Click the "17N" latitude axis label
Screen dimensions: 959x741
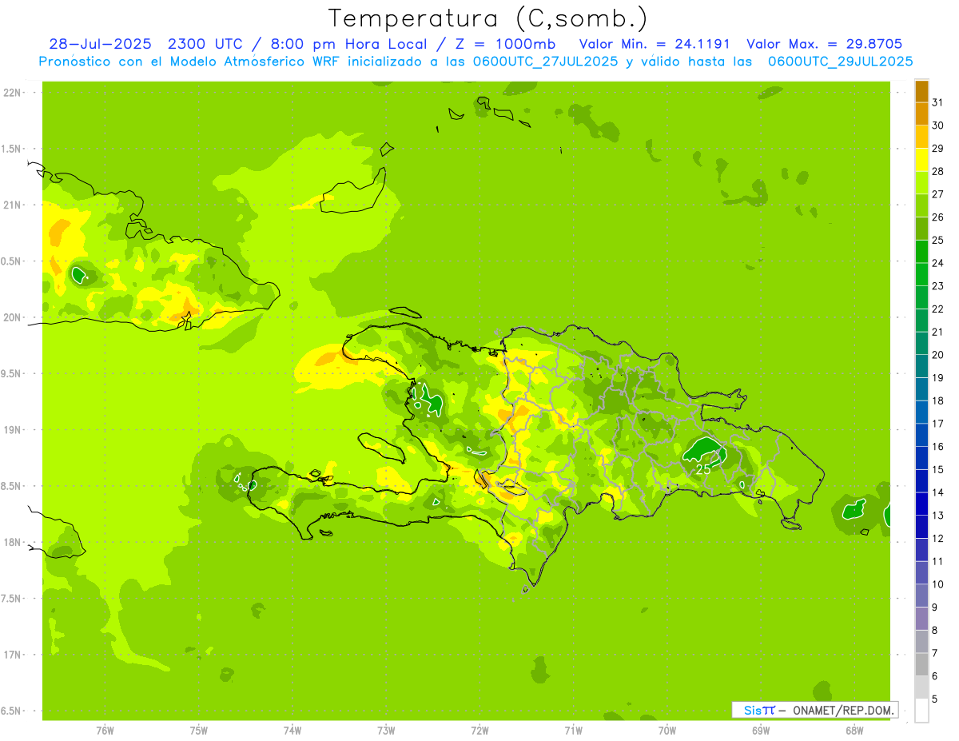coord(12,655)
